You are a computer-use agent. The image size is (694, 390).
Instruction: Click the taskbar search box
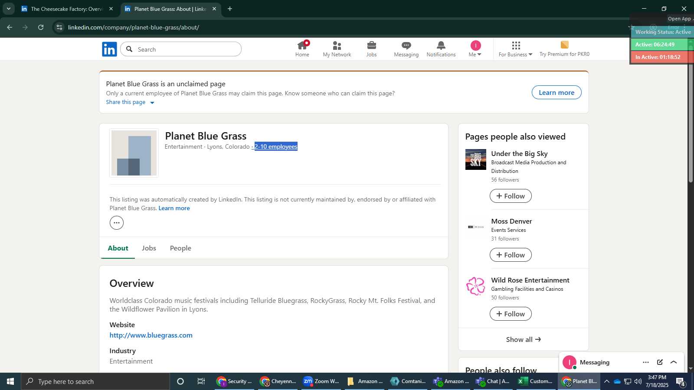tap(95, 381)
